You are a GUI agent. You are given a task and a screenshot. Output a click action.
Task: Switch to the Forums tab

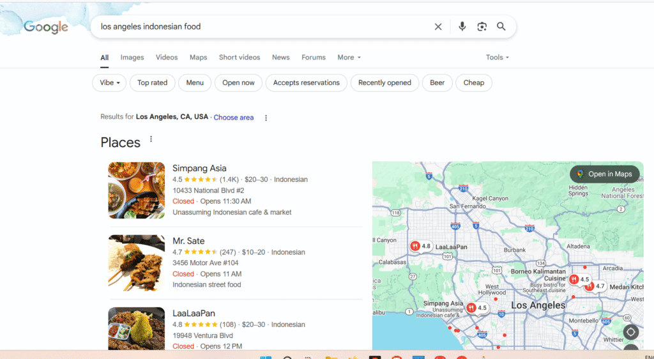click(x=314, y=57)
